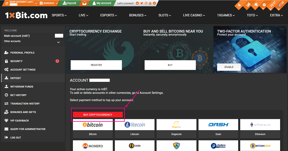The image size is (288, 151).
Task: Open the Bonuses navigation menu
Action: [x=138, y=15]
